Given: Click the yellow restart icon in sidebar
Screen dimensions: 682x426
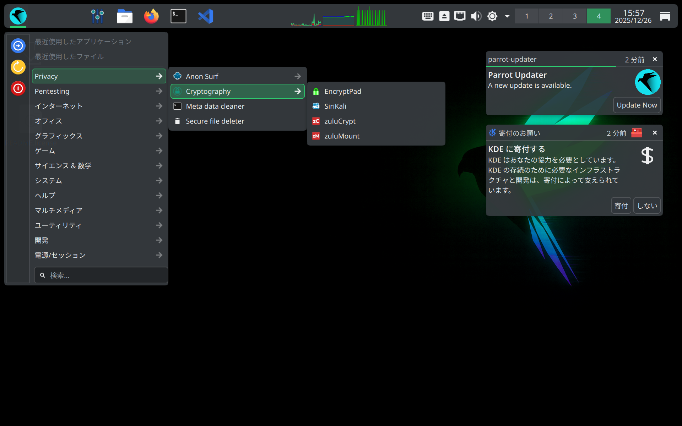Looking at the screenshot, I should (18, 67).
